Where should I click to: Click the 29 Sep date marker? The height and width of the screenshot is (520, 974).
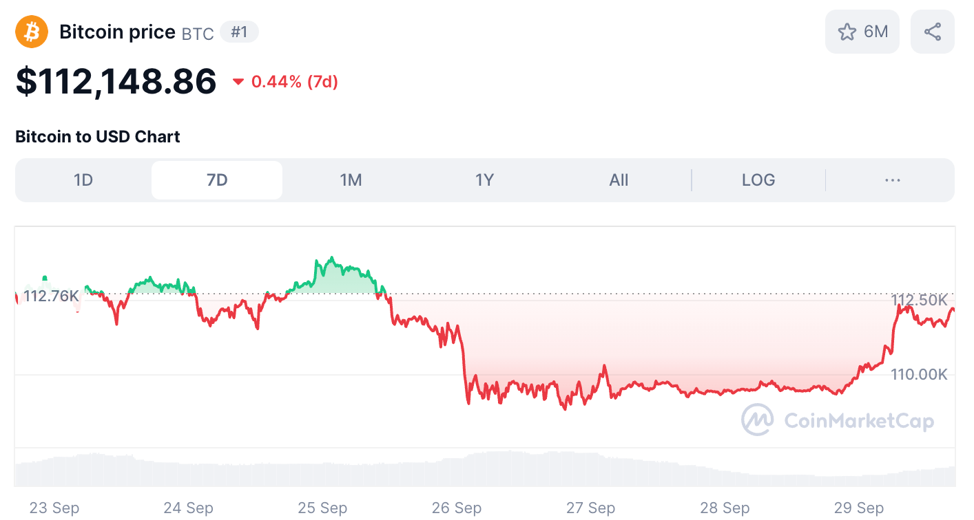859,508
